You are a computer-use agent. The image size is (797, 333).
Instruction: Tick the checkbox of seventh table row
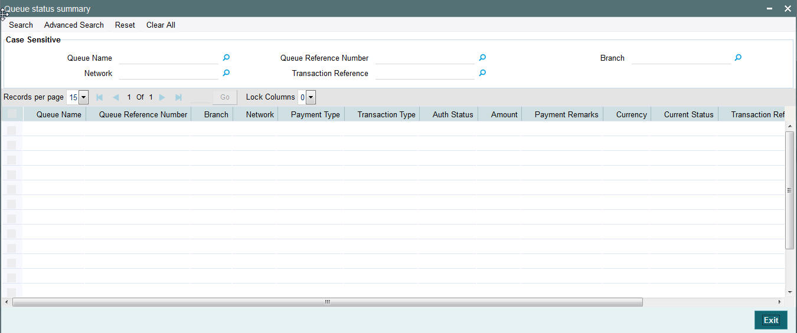[12, 219]
